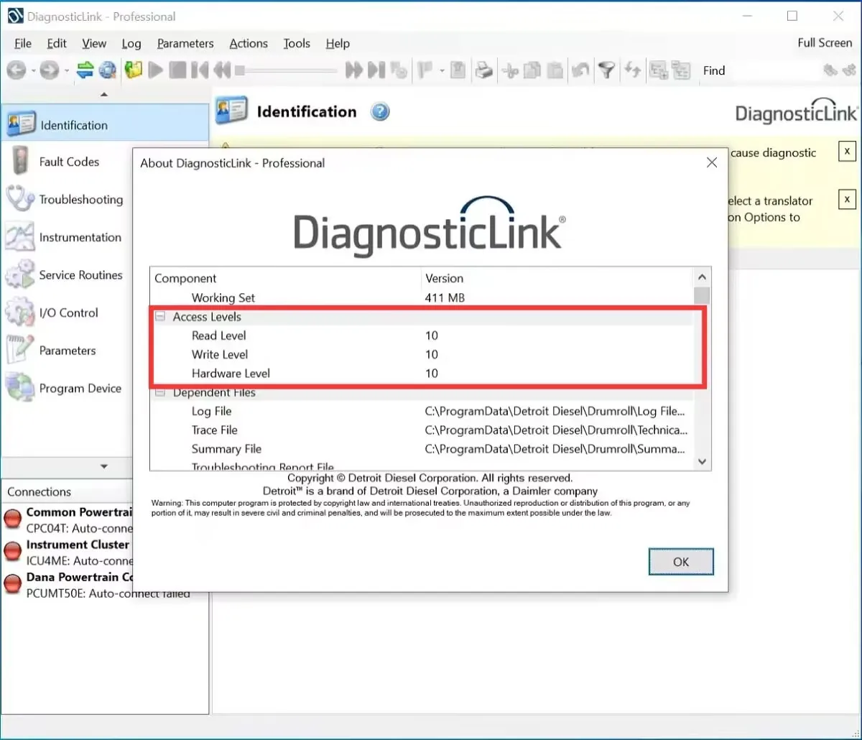The image size is (862, 740).
Task: Open the Service Routines panel
Action: coord(69,275)
